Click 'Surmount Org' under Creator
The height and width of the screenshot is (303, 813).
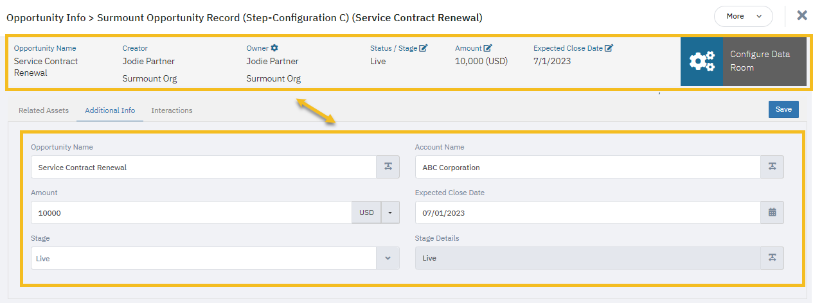click(150, 79)
